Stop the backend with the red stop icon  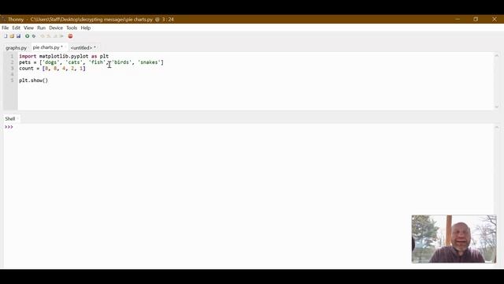[x=70, y=36]
